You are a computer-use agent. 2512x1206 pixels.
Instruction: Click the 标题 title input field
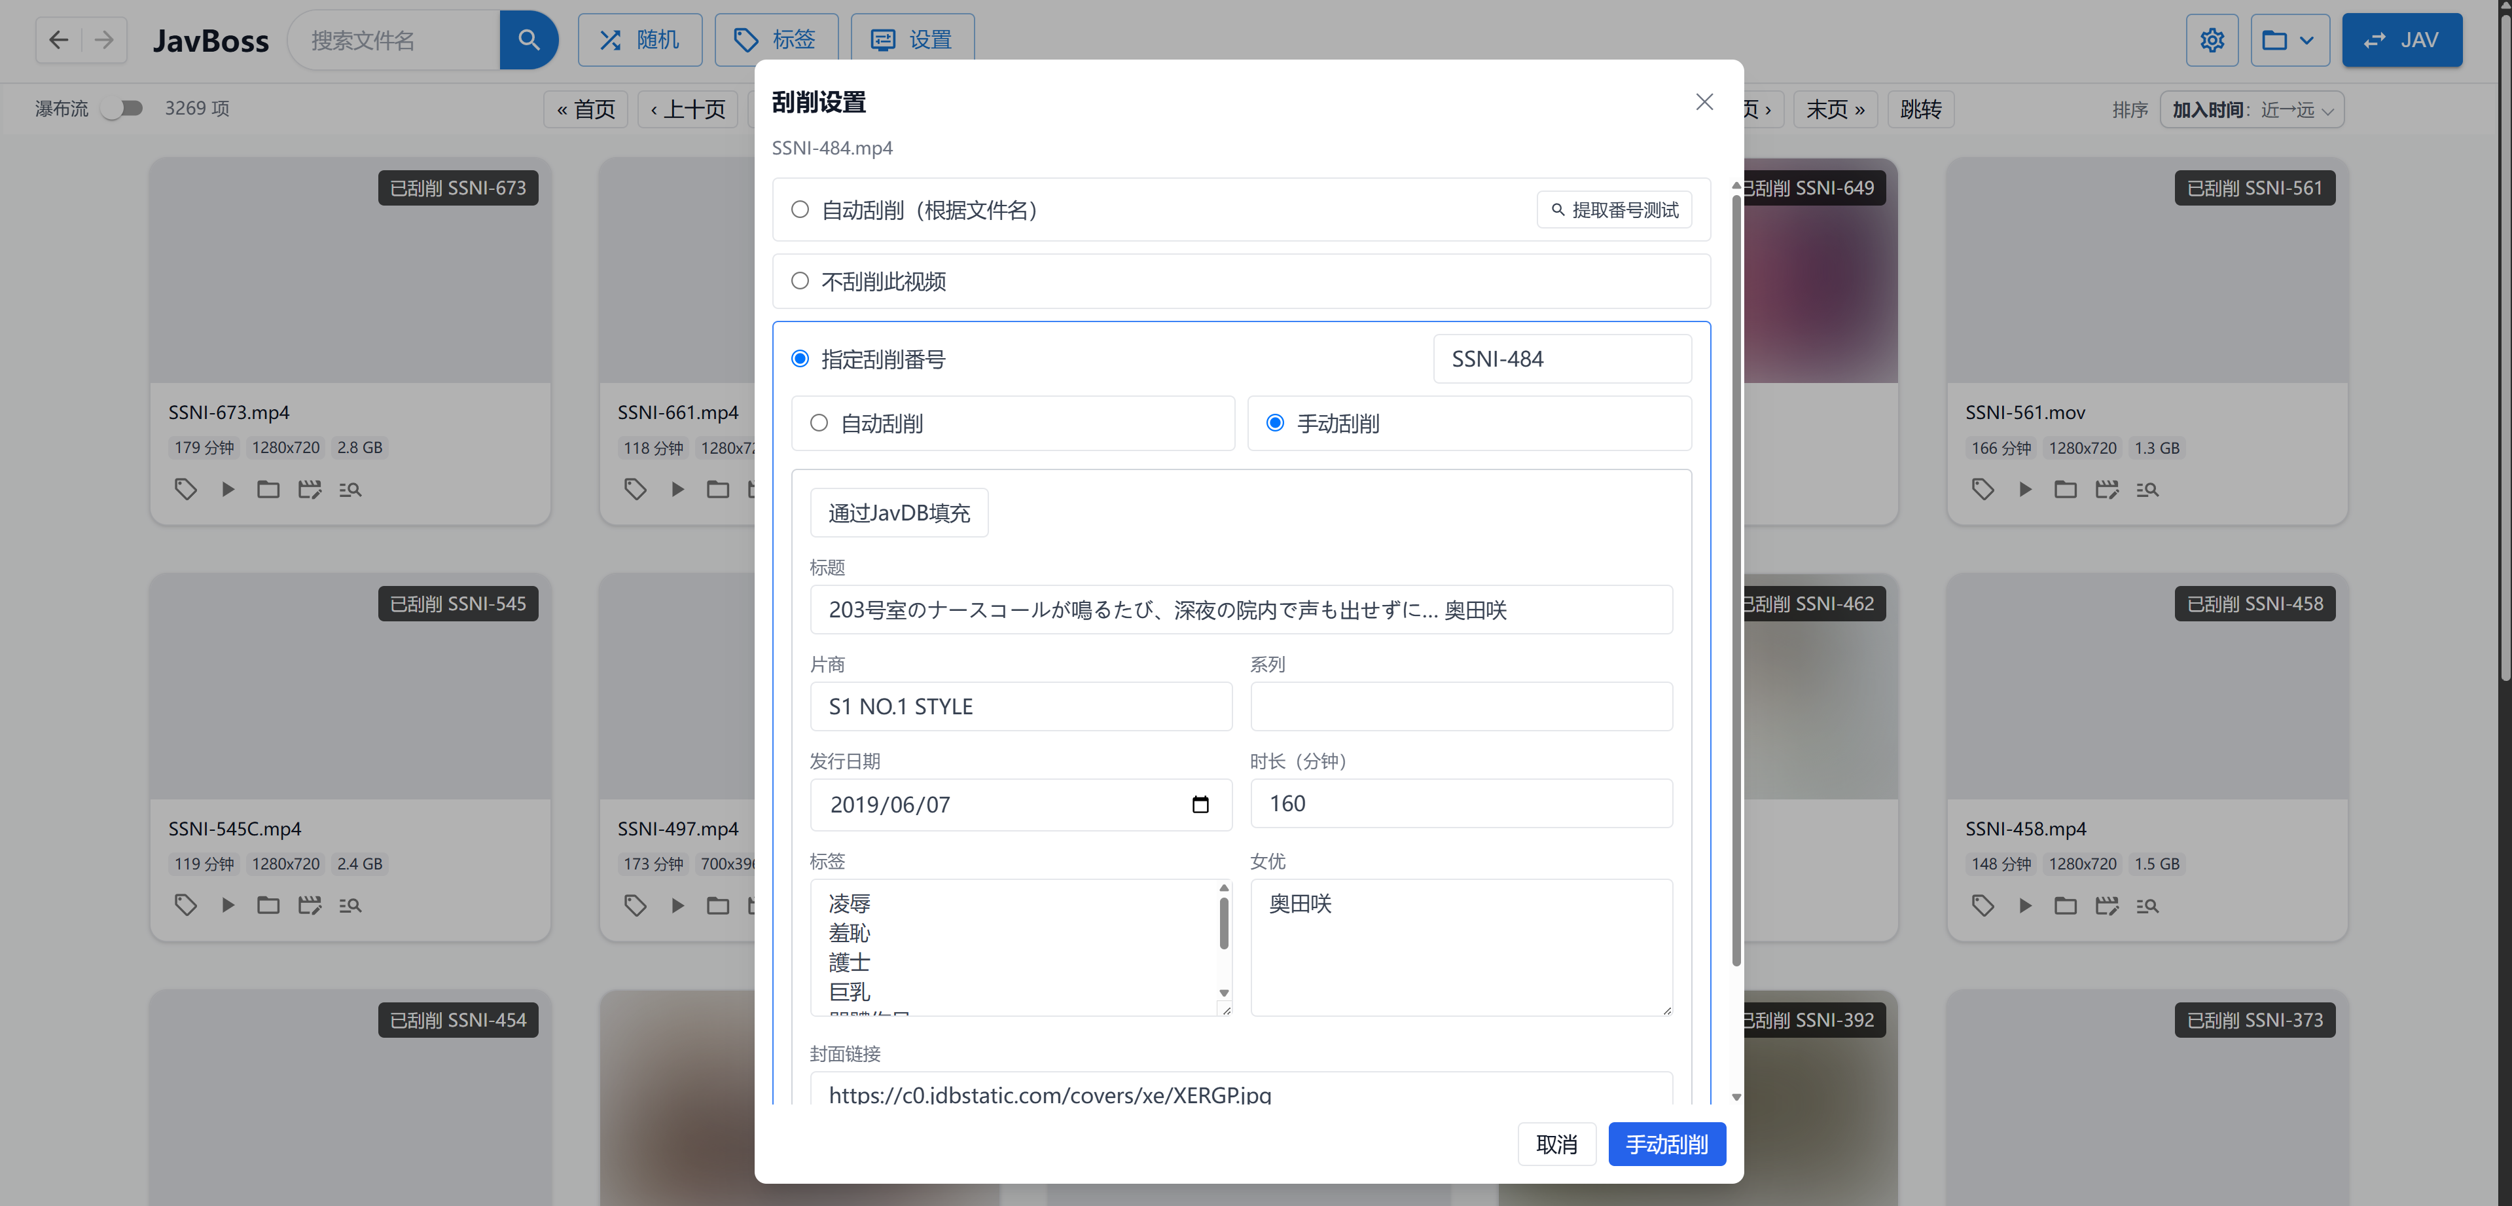(x=1240, y=610)
